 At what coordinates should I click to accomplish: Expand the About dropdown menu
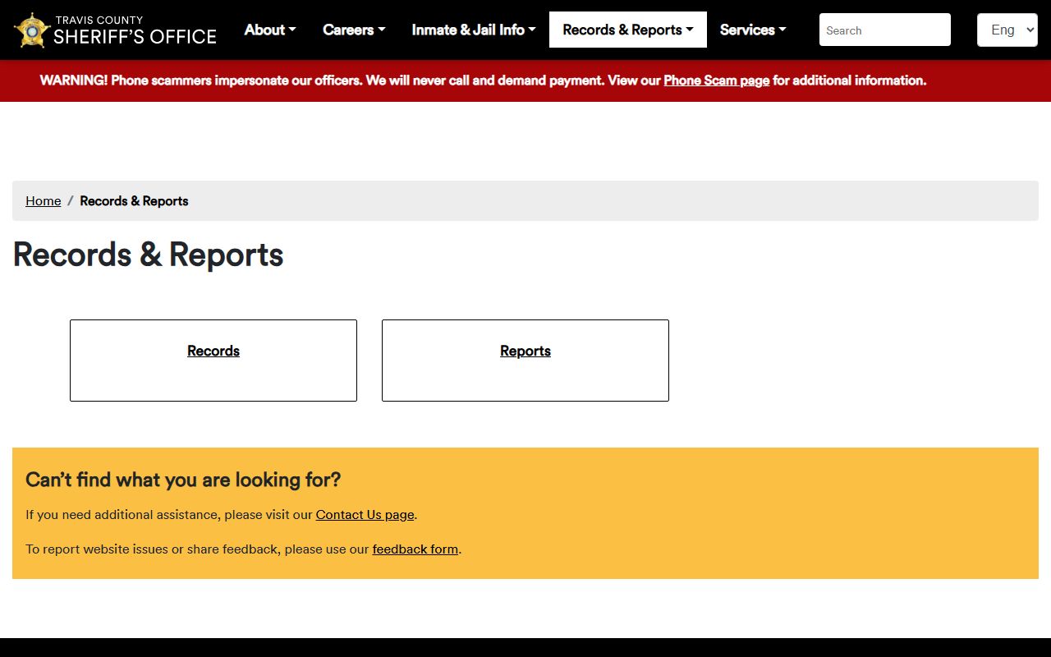pos(269,30)
